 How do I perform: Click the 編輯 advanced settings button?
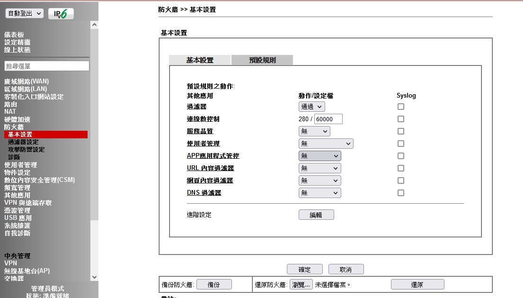pyautogui.click(x=316, y=215)
